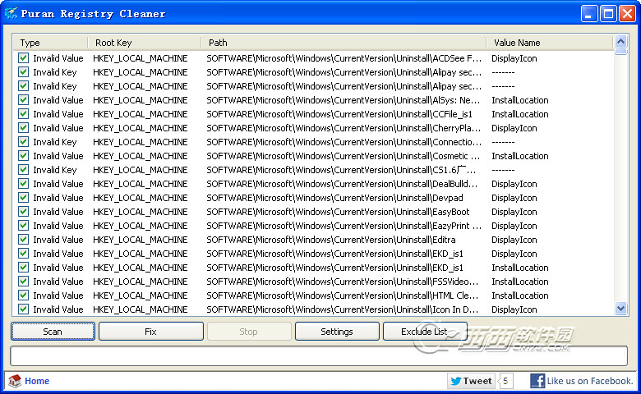The height and width of the screenshot is (394, 641).
Task: Select the FSSVideo... path entry
Action: pos(342,282)
